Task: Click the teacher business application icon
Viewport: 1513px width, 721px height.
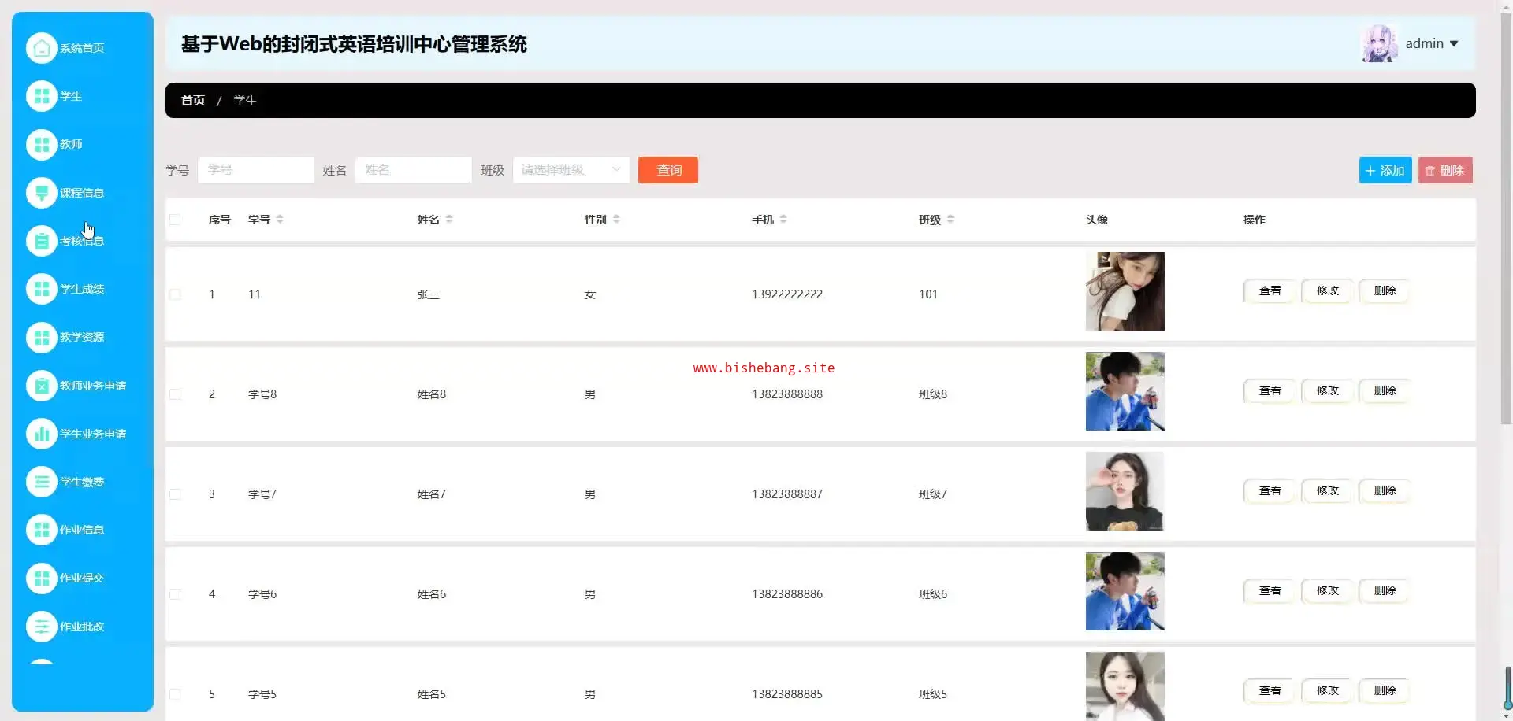Action: 41,386
